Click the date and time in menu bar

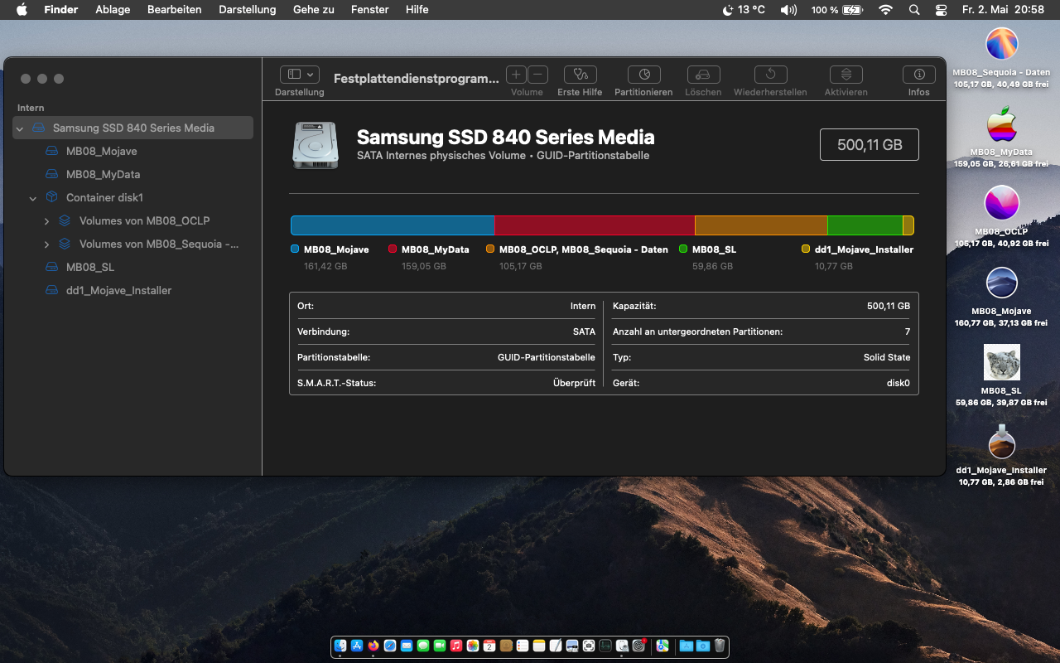click(x=1002, y=10)
